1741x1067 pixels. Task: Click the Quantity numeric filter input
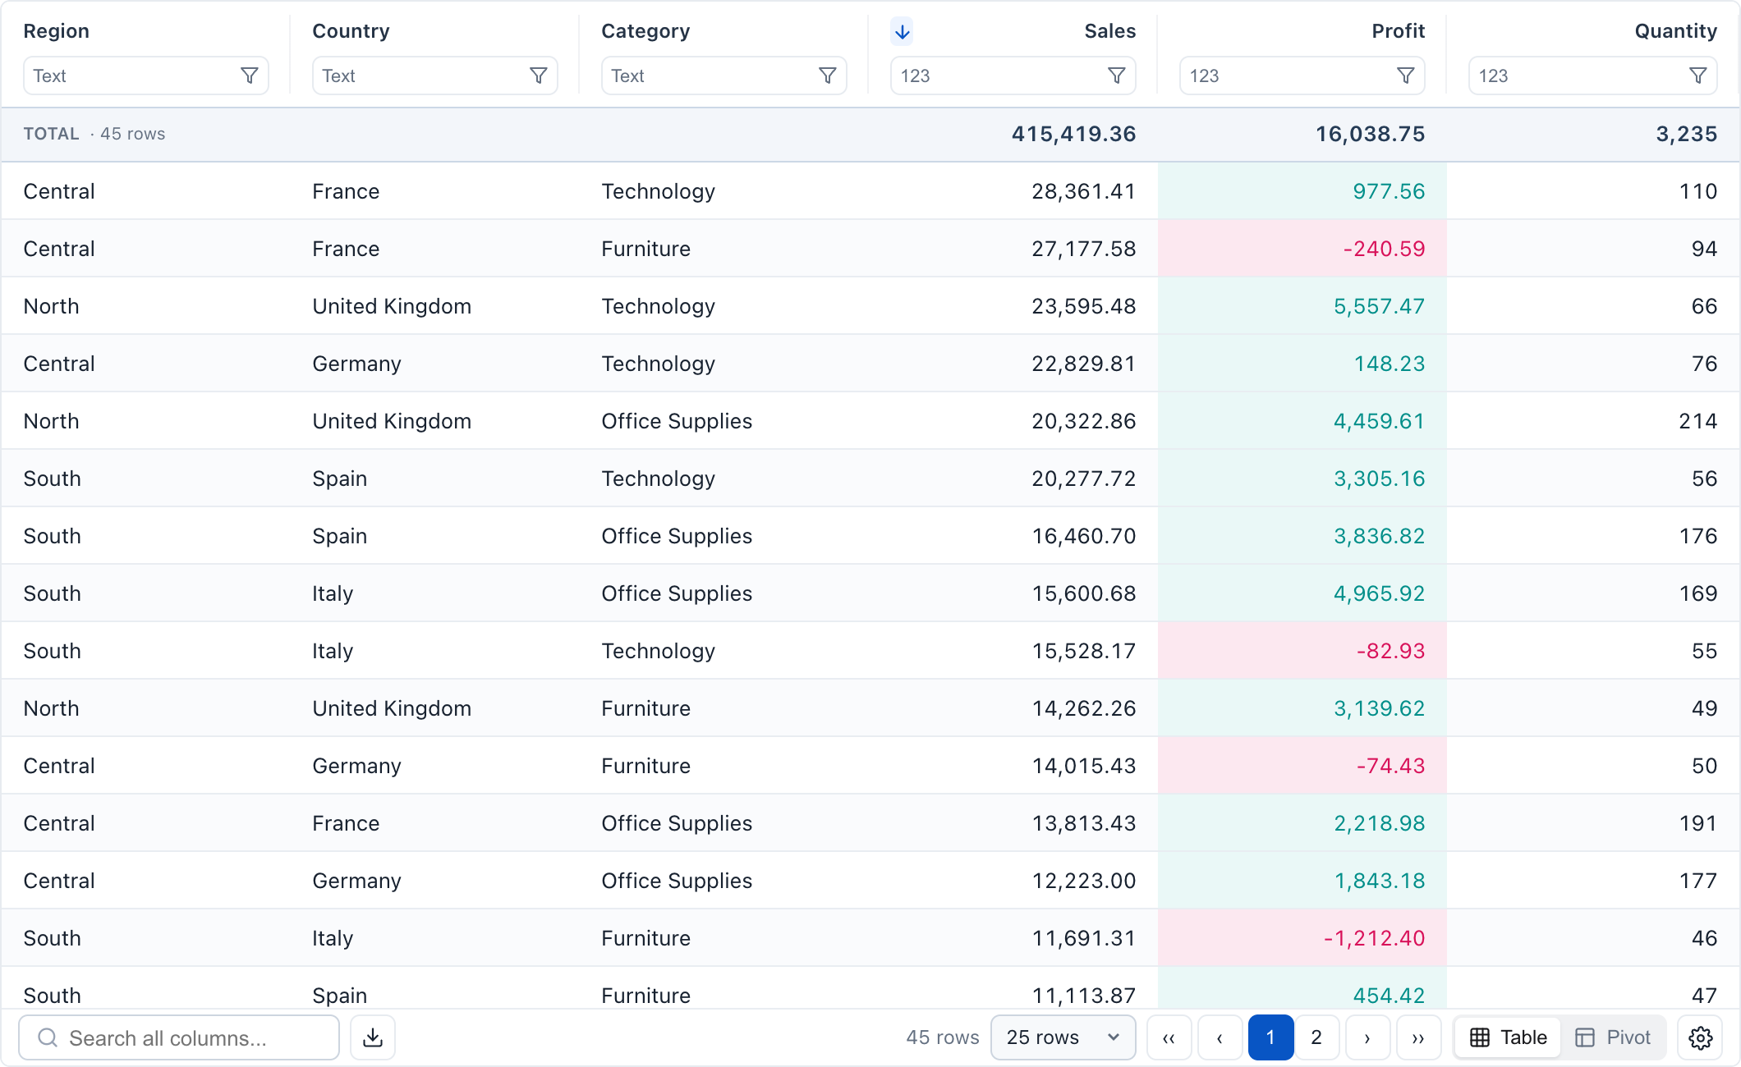[1593, 76]
